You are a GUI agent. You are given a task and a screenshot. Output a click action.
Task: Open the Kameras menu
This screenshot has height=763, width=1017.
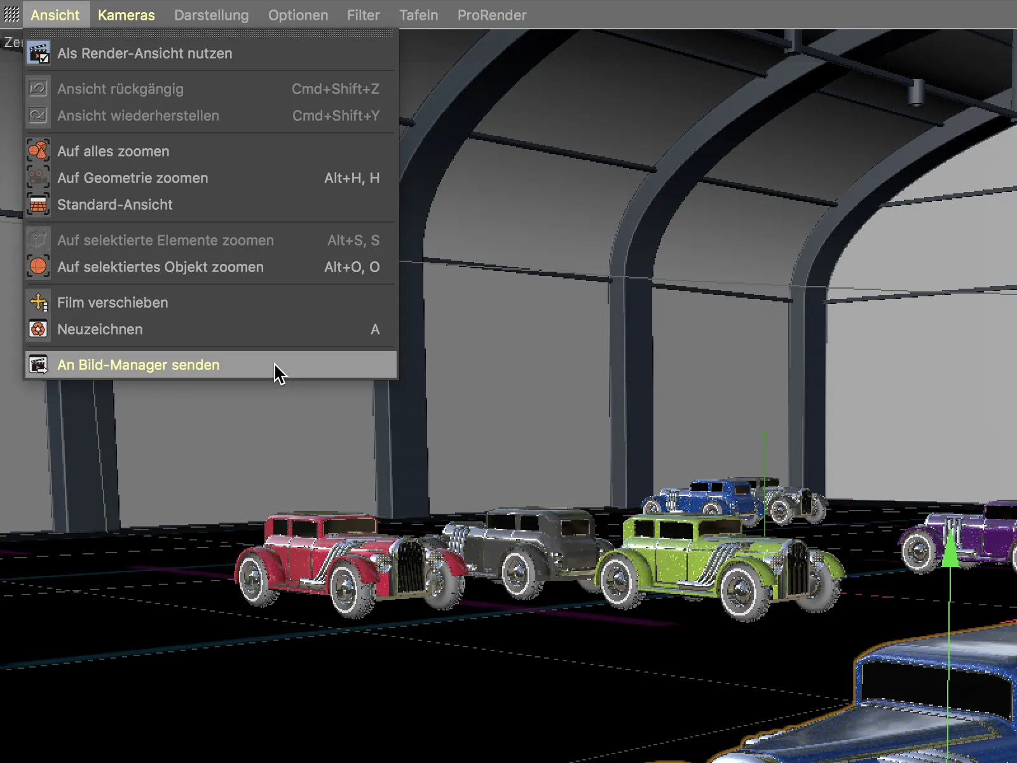[x=126, y=15]
